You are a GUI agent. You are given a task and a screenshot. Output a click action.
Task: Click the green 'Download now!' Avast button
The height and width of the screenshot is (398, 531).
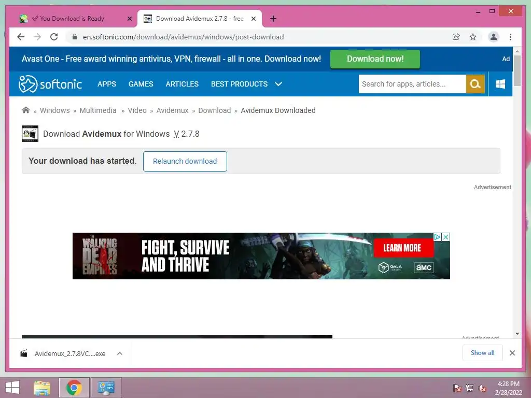point(375,59)
